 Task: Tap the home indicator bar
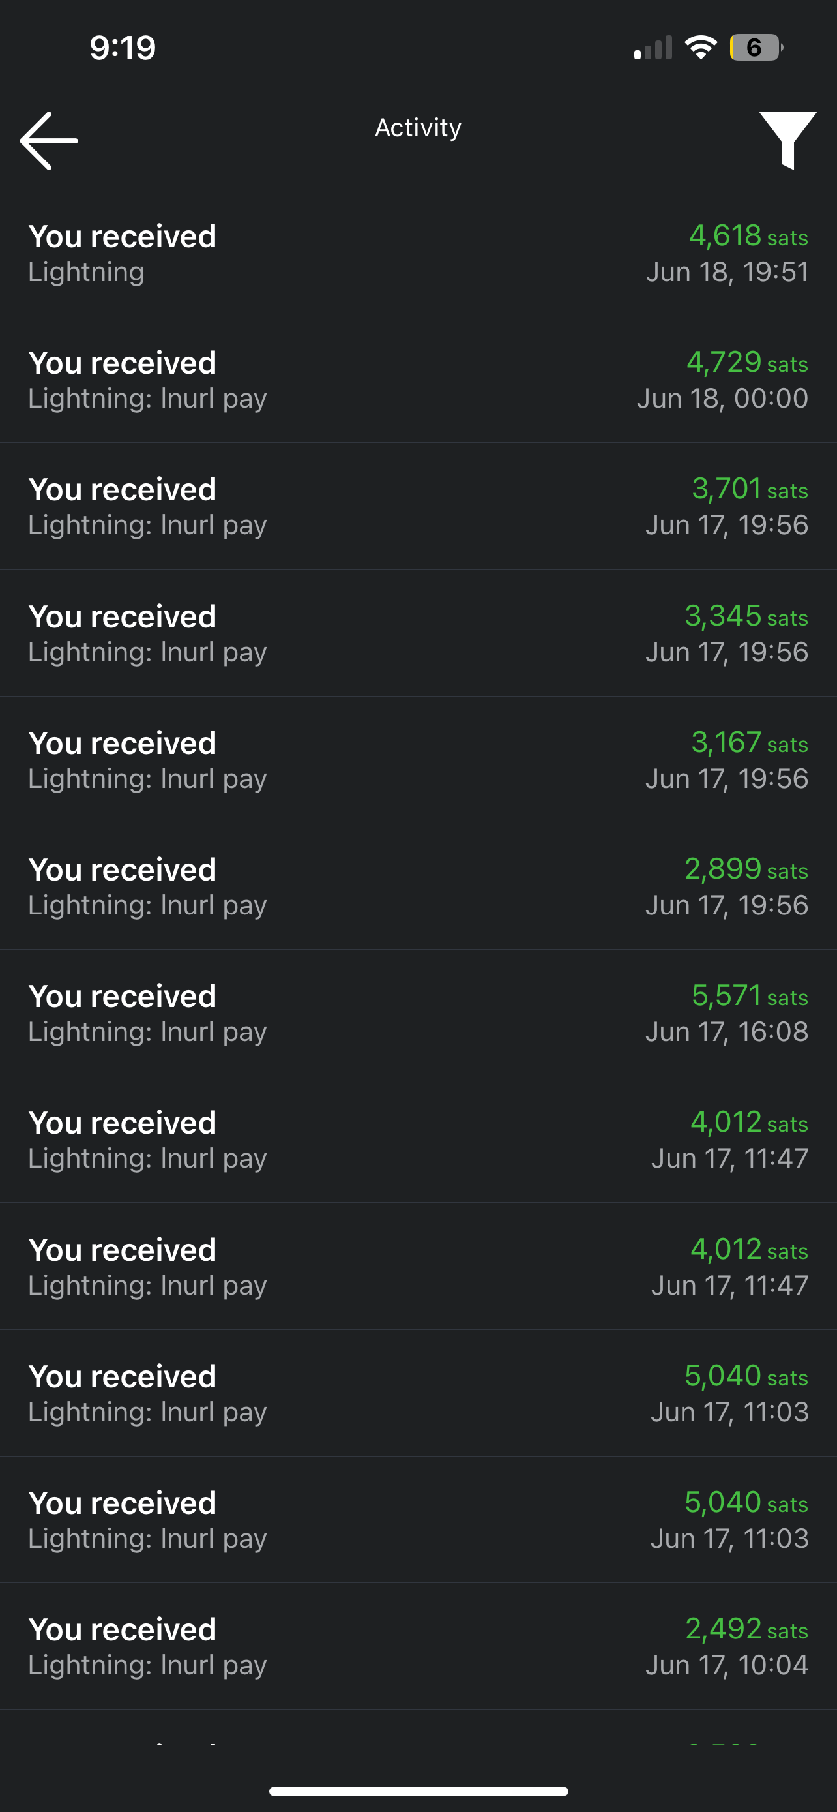click(x=418, y=1791)
